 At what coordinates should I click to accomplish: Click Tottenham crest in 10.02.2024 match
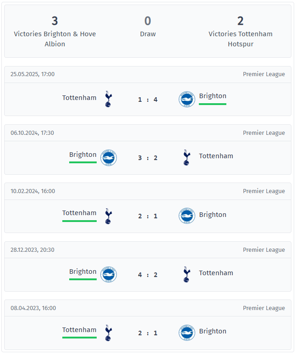pyautogui.click(x=108, y=216)
